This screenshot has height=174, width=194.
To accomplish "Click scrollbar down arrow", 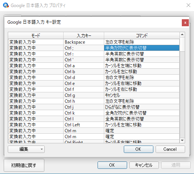I will coord(182,140).
